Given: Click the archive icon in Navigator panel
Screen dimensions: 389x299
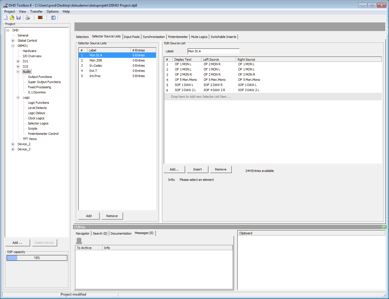Looking at the screenshot, I should click(79, 241).
